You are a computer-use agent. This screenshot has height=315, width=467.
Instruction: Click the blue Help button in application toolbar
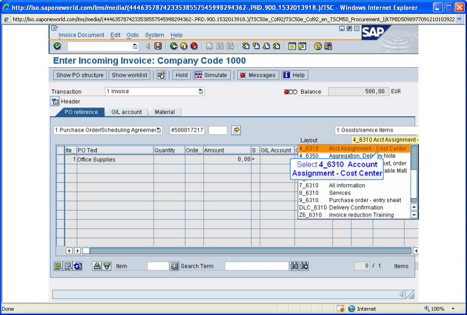pos(294,75)
